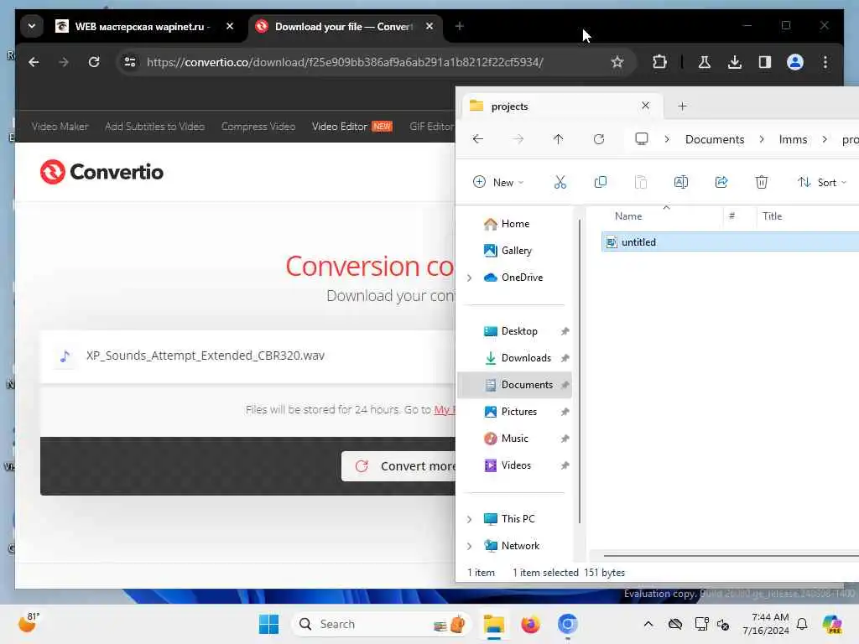Click the Convertio logo
Viewport: 859px width, 644px height.
pyautogui.click(x=102, y=172)
